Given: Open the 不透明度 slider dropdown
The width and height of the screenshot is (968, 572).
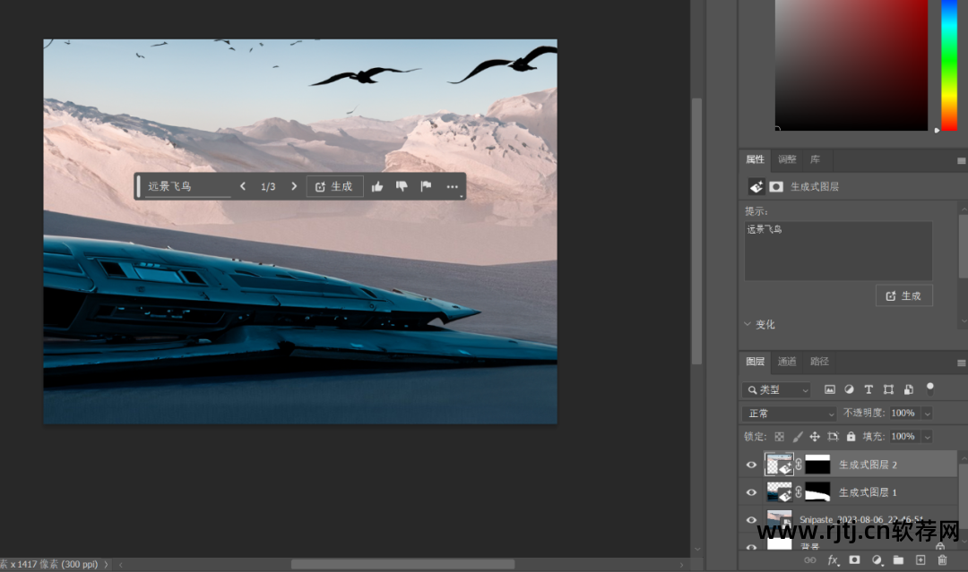Looking at the screenshot, I should click(927, 414).
